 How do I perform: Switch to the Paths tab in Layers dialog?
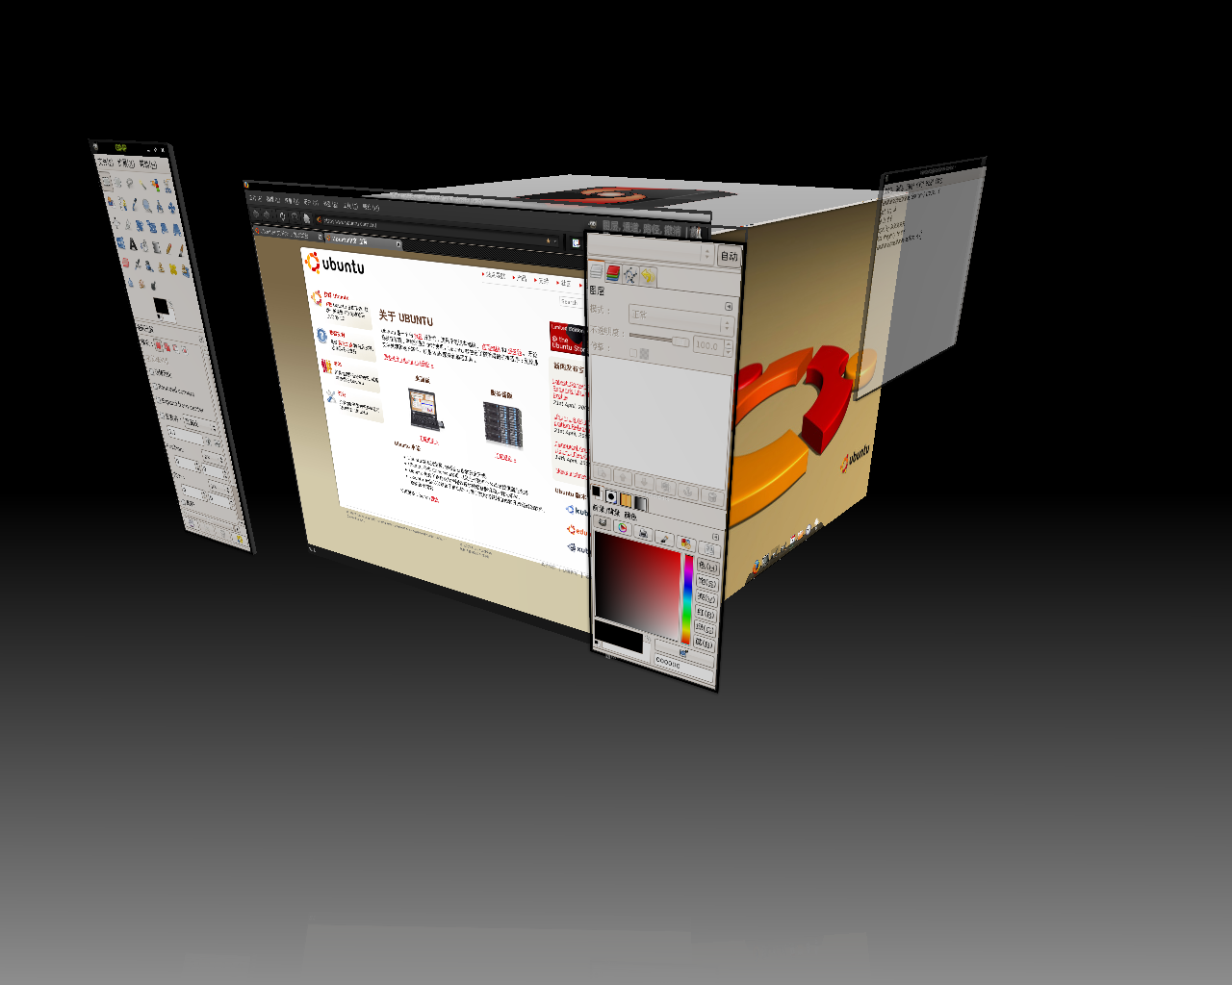pos(630,276)
